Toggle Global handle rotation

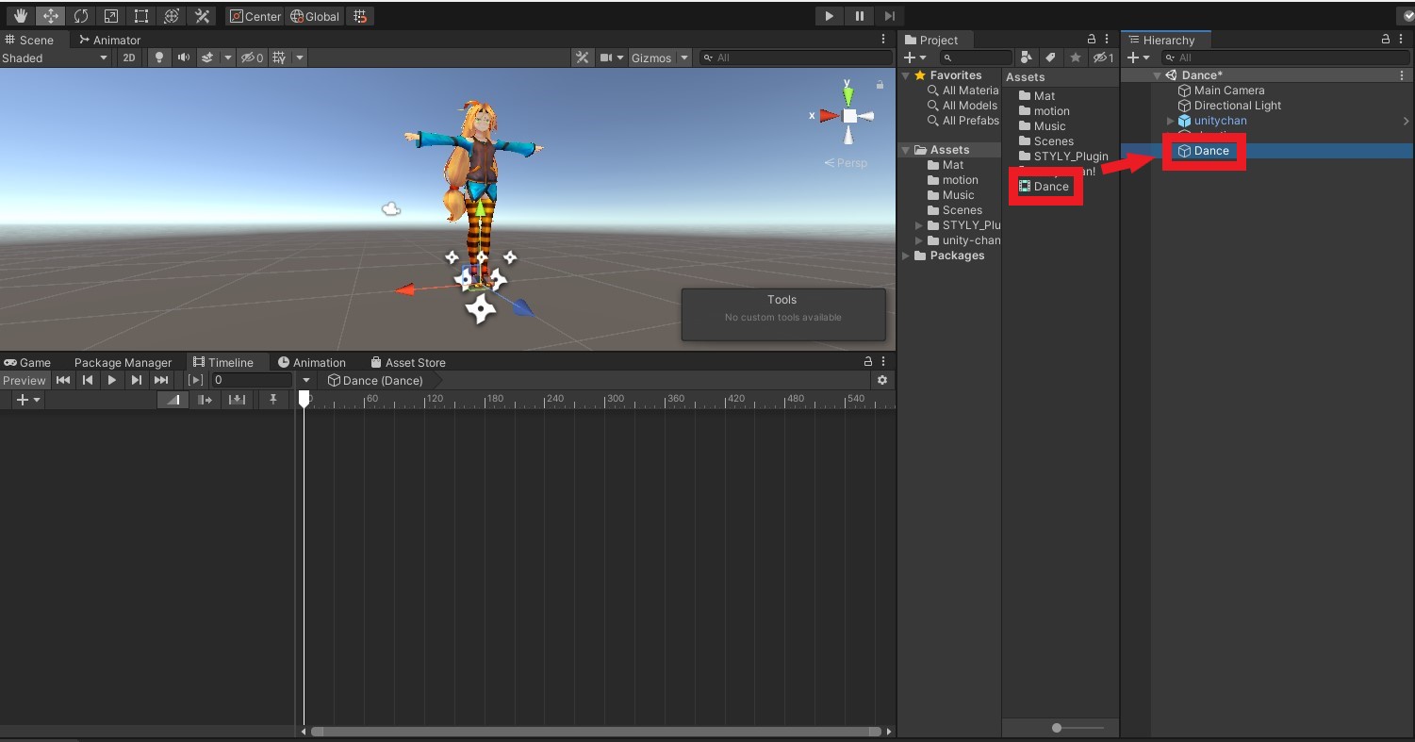[x=315, y=16]
